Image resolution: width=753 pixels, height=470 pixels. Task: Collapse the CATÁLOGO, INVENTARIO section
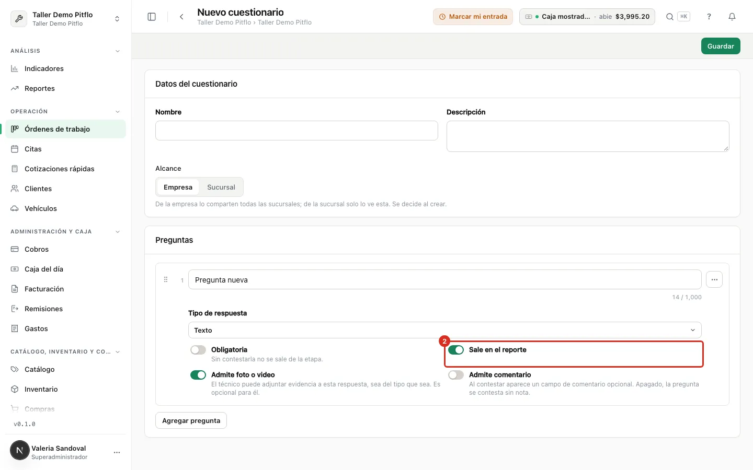118,351
